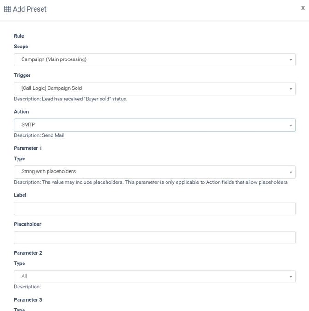Click the caret arrow of the Trigger select
This screenshot has height=311, width=309.
[x=291, y=88]
